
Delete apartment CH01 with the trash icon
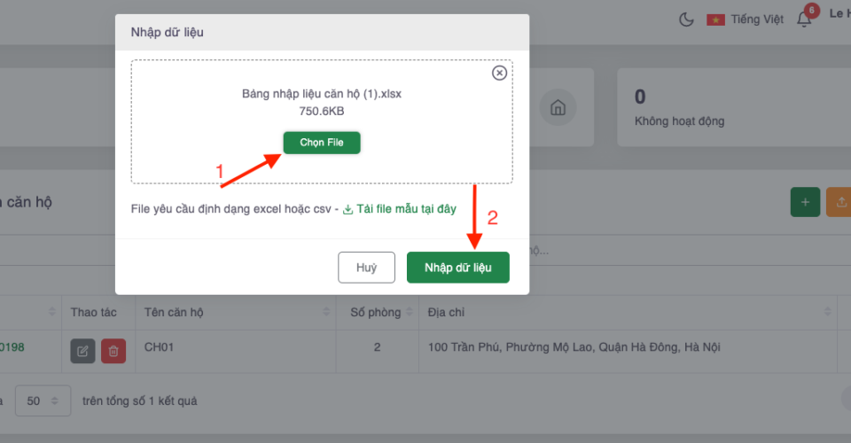tap(113, 351)
